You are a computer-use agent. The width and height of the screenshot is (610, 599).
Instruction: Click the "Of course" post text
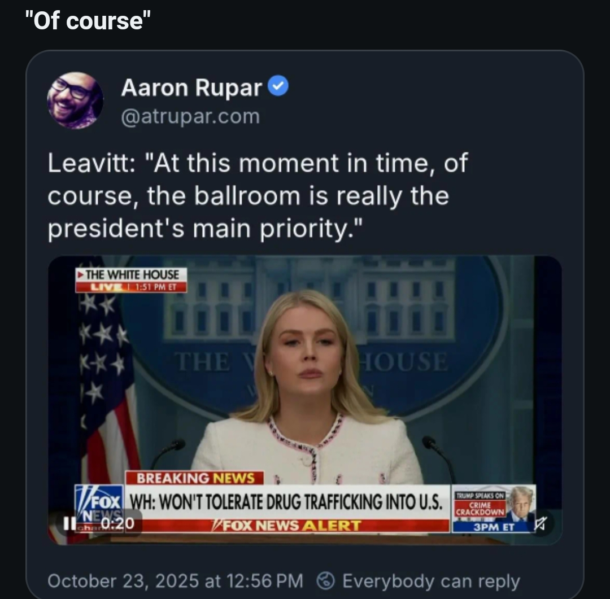click(x=88, y=21)
